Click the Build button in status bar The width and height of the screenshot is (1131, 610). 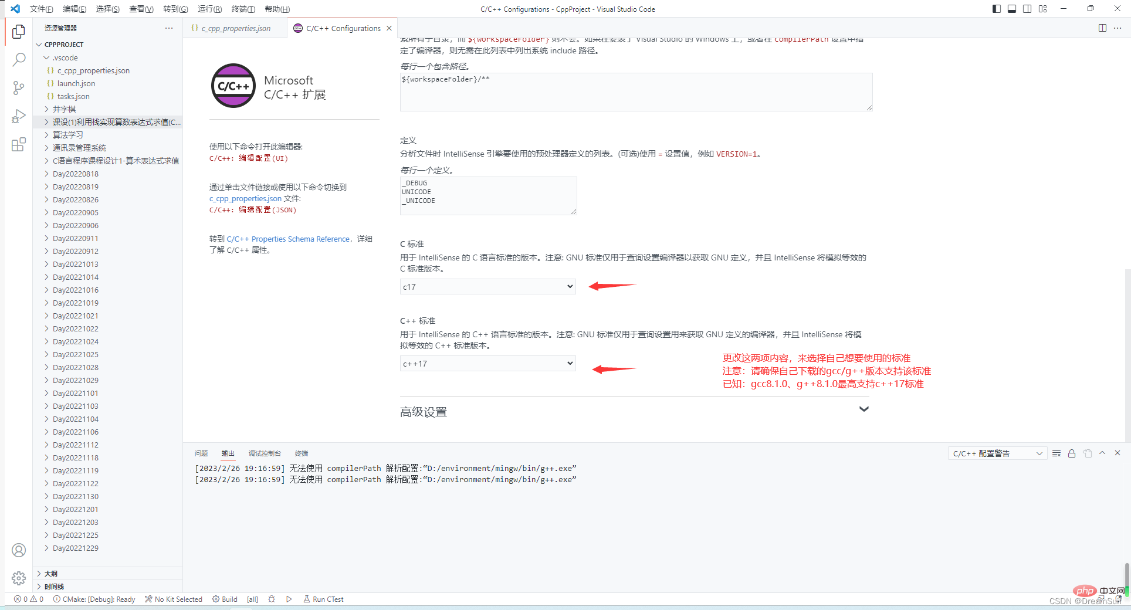[x=224, y=599]
